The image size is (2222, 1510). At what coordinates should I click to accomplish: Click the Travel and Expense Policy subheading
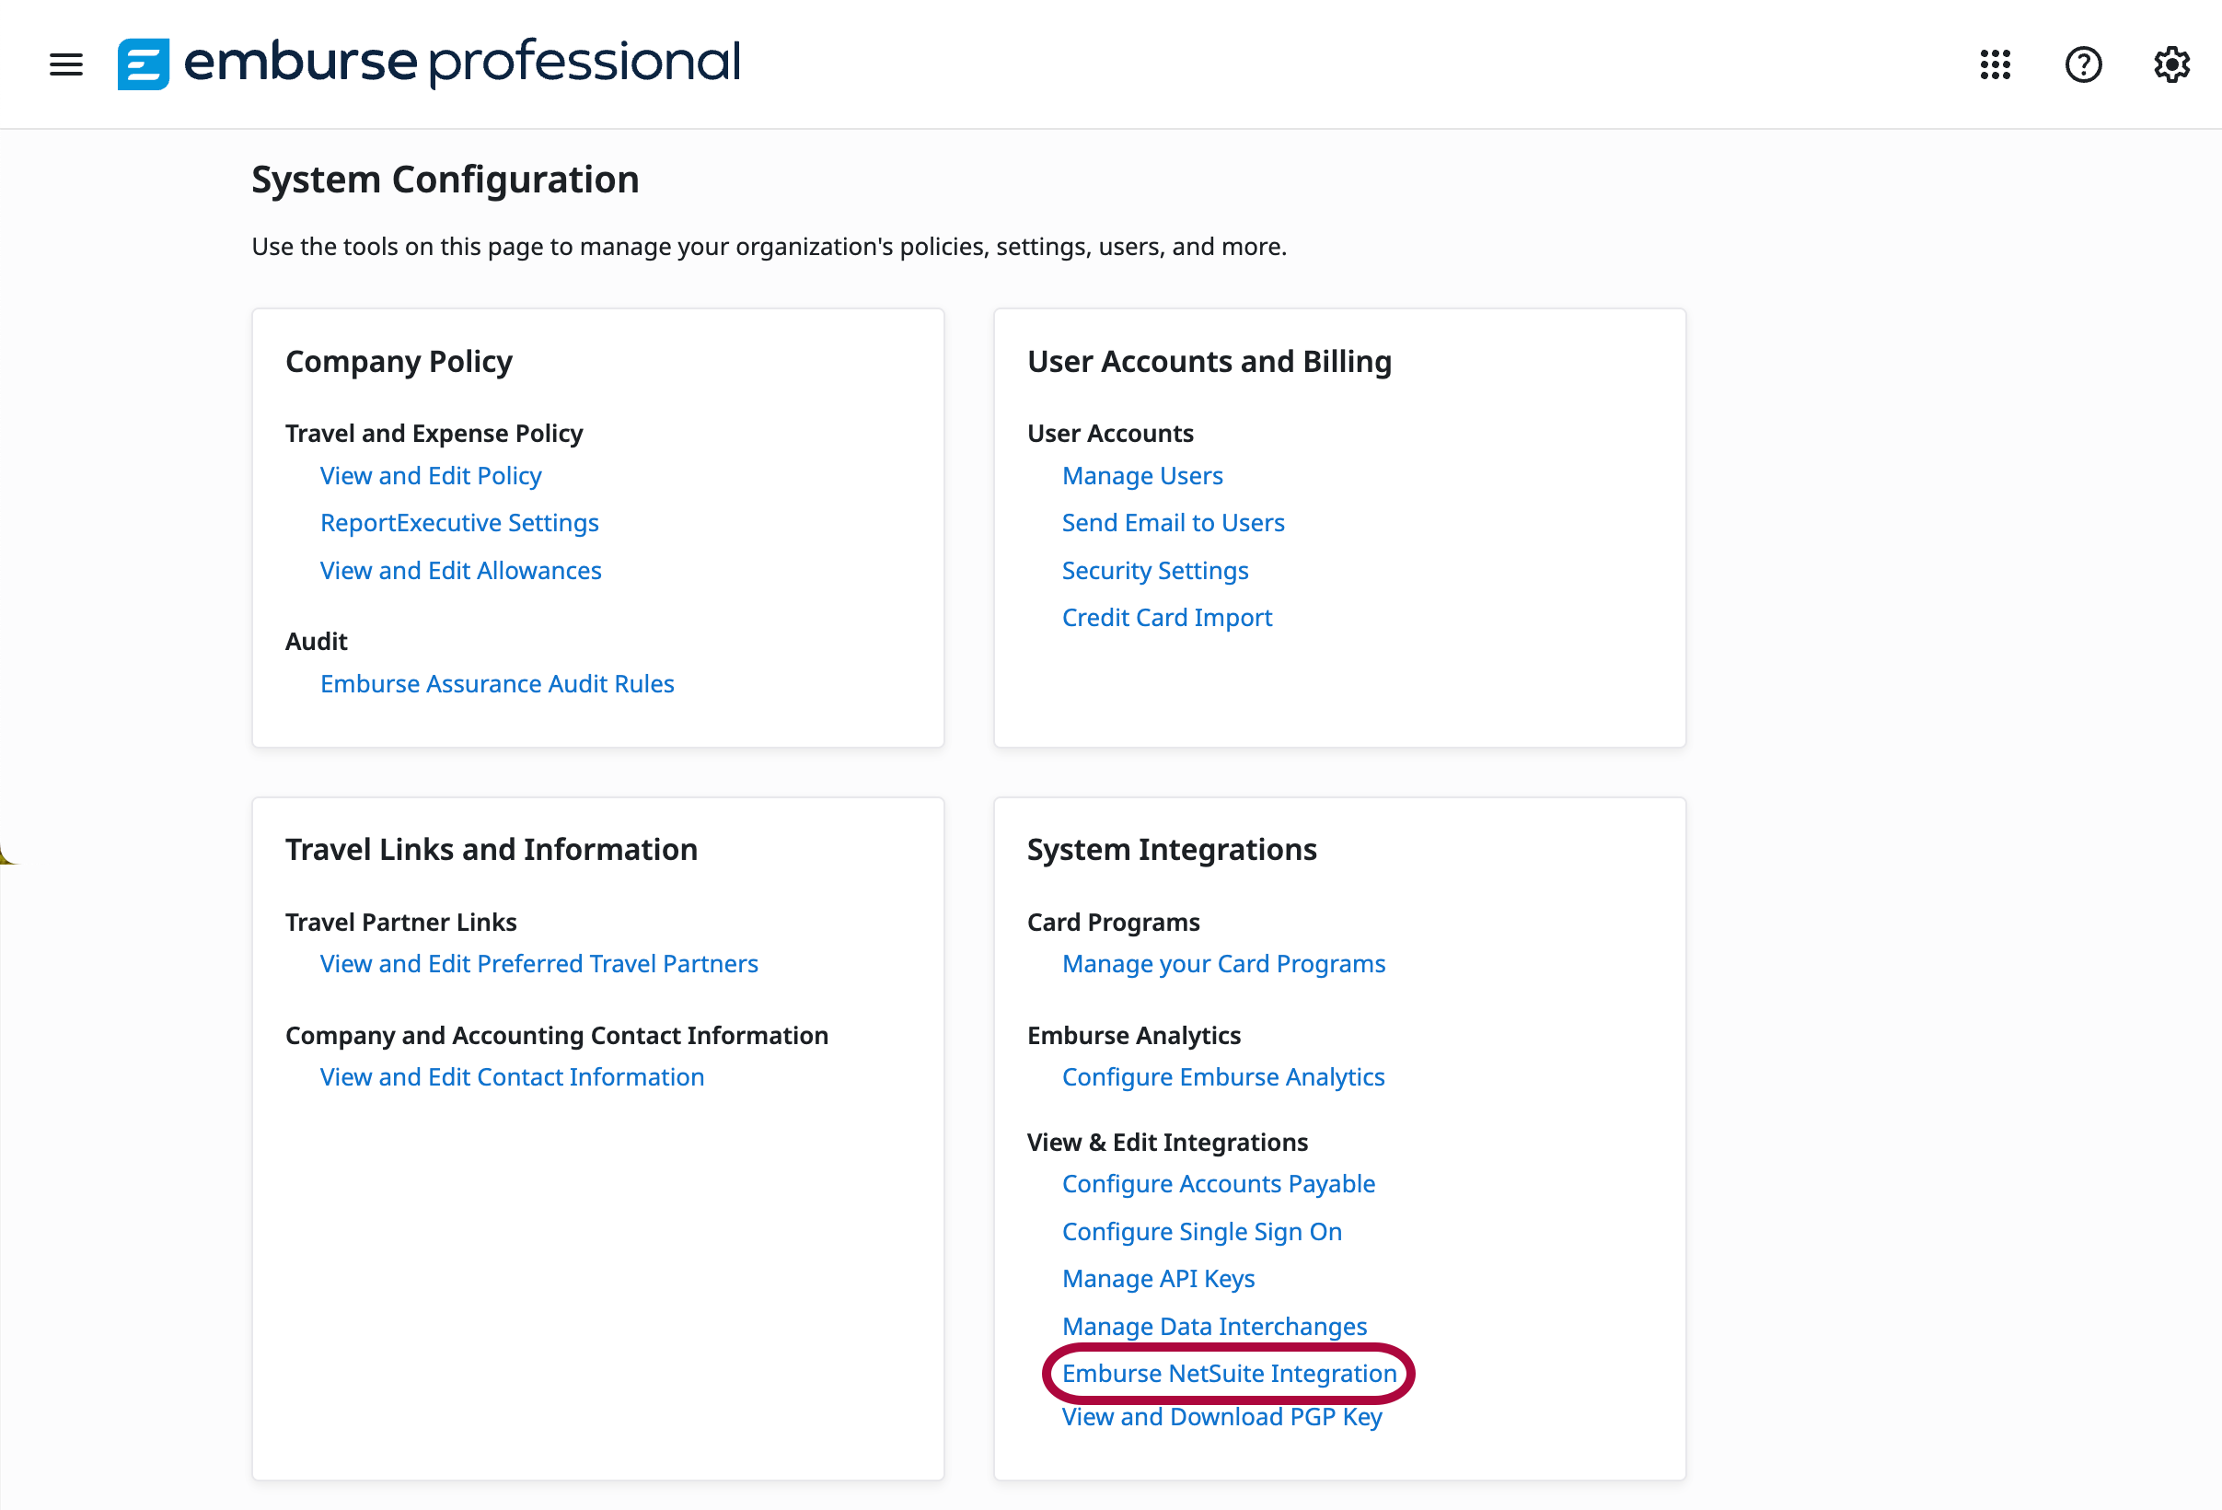pos(434,434)
